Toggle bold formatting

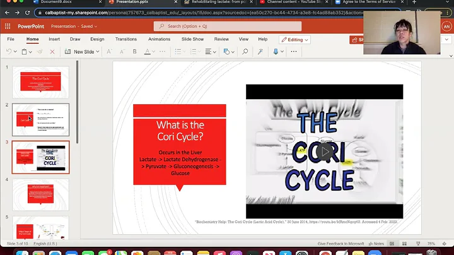click(135, 52)
